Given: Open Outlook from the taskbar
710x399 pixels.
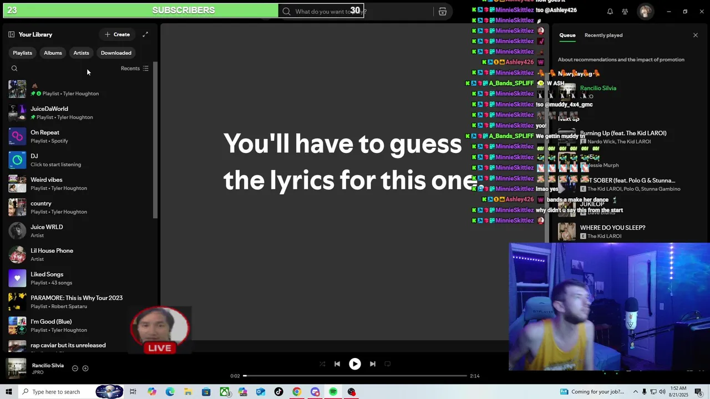Looking at the screenshot, I should [x=261, y=392].
